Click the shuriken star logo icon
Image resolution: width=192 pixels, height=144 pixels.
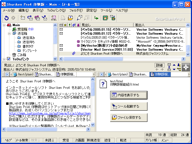[x=186, y=67]
